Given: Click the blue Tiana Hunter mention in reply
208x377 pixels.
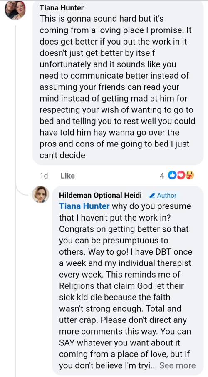Looking at the screenshot, I should click(x=84, y=206).
